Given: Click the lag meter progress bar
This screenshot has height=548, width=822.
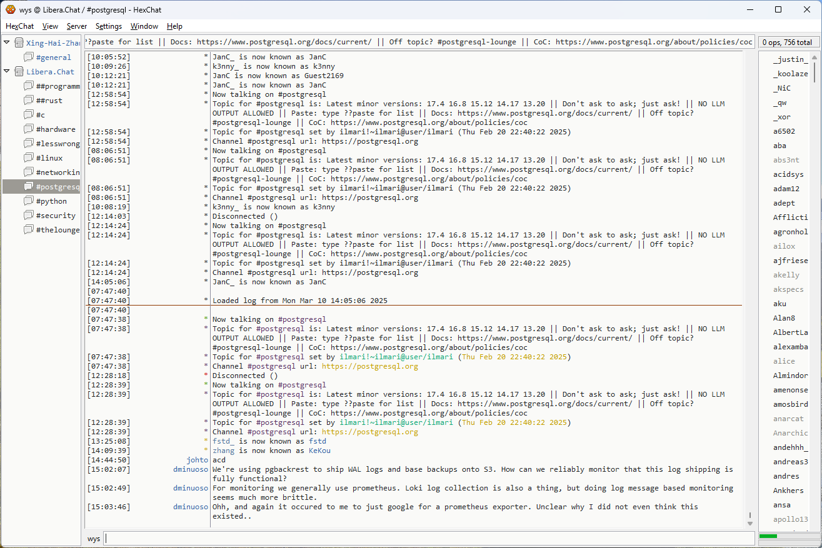Looking at the screenshot, I should (787, 536).
